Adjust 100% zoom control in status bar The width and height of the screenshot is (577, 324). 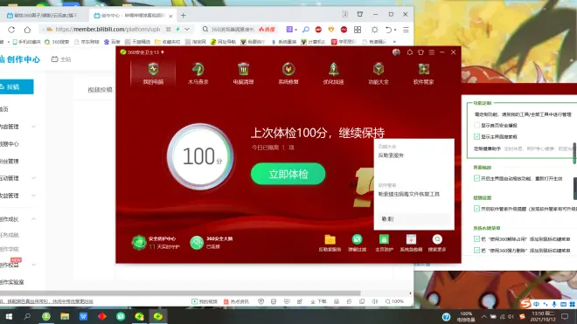394,301
